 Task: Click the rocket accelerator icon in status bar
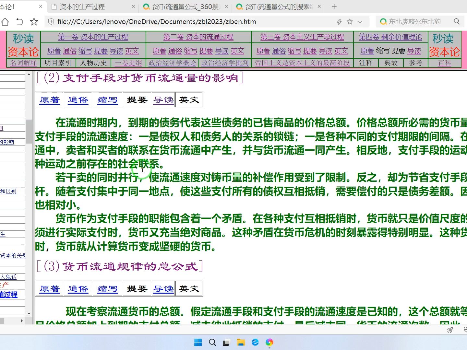450,330
